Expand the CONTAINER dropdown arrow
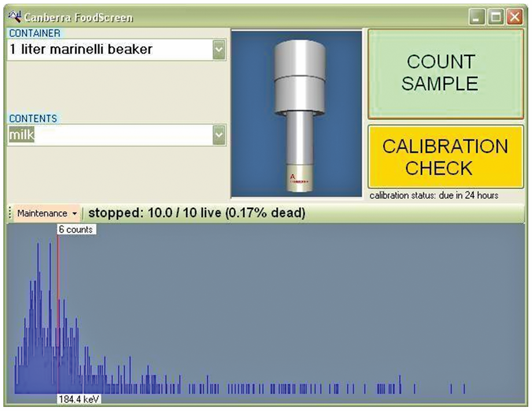Image resolution: width=532 pixels, height=411 pixels. point(218,50)
